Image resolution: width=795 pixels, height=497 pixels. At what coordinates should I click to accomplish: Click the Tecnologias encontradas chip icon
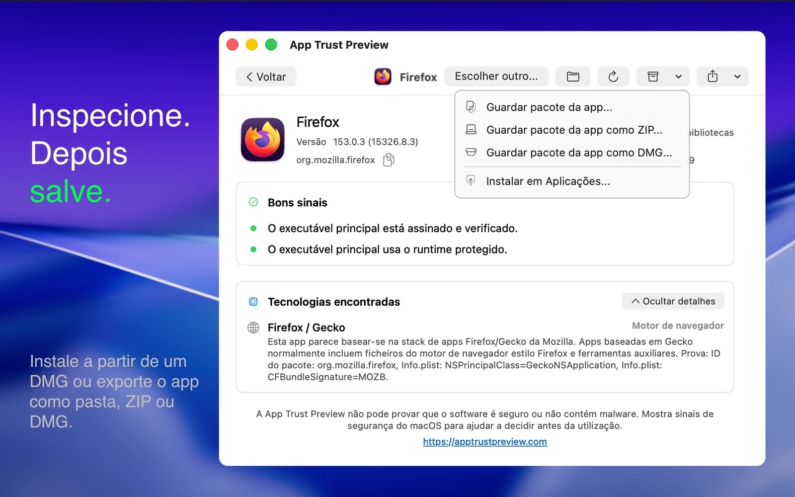[253, 302]
